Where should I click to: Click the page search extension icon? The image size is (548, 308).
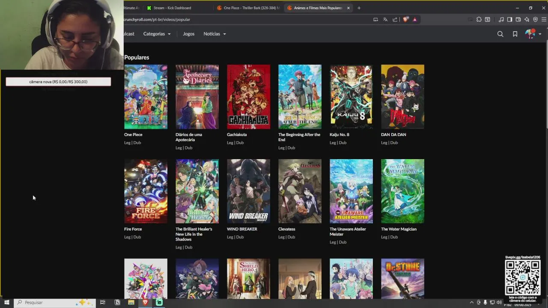pos(487,19)
